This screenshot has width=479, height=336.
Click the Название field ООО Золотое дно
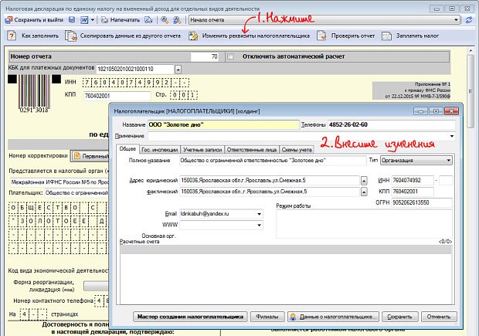pyautogui.click(x=223, y=124)
